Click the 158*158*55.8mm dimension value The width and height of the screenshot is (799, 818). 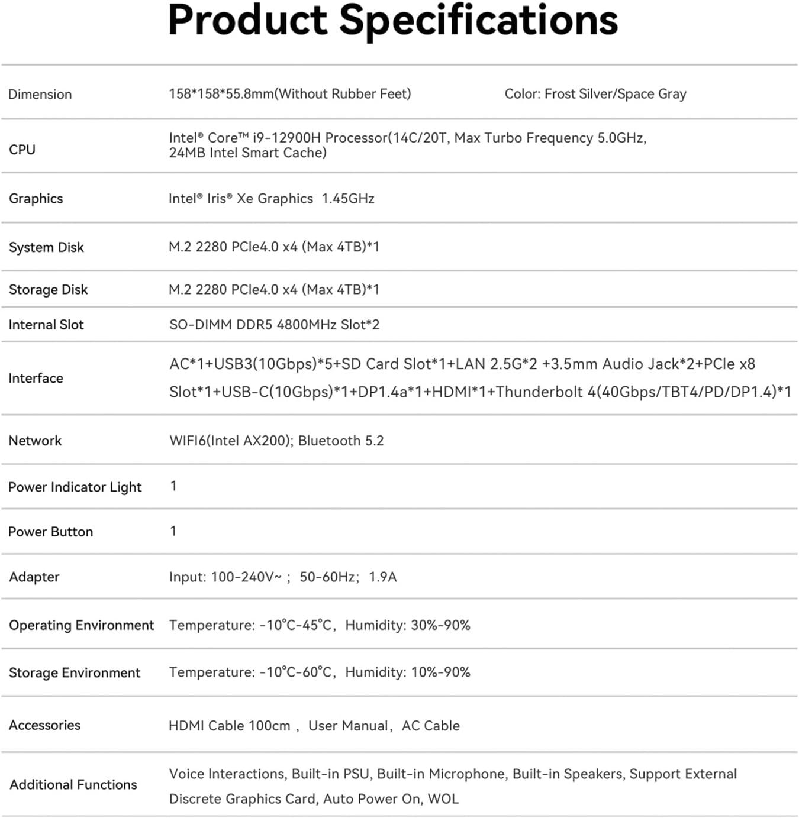click(290, 93)
